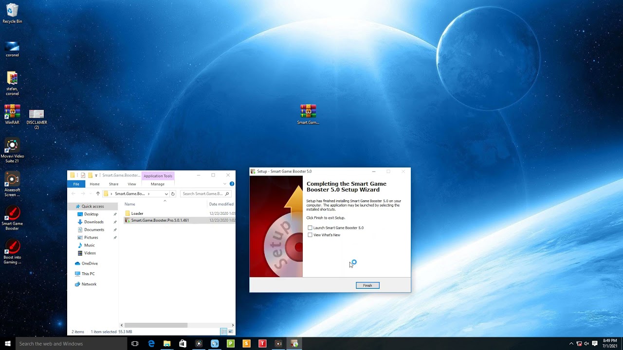Select OneDrive in navigation pane
Image resolution: width=623 pixels, height=350 pixels.
(x=90, y=263)
